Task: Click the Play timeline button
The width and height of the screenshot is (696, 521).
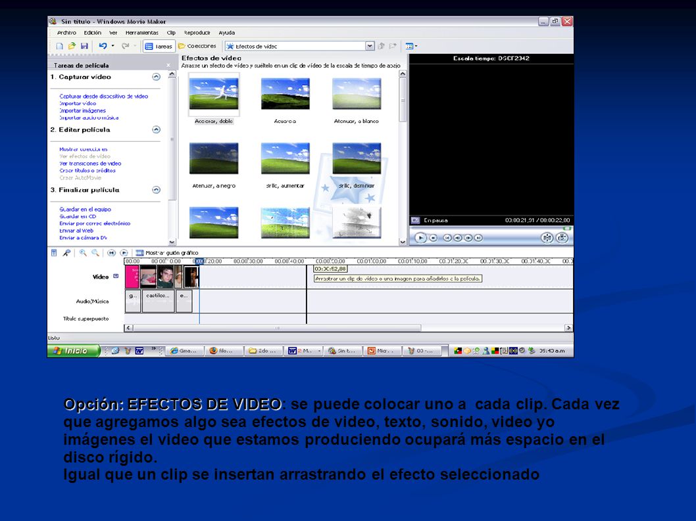Action: [124, 253]
